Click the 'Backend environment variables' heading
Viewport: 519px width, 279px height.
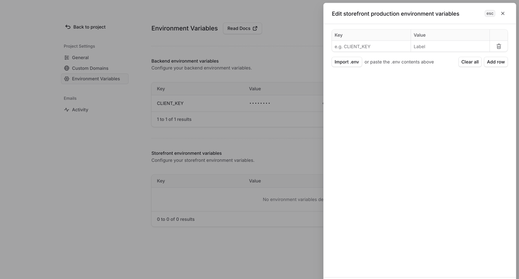tap(185, 61)
